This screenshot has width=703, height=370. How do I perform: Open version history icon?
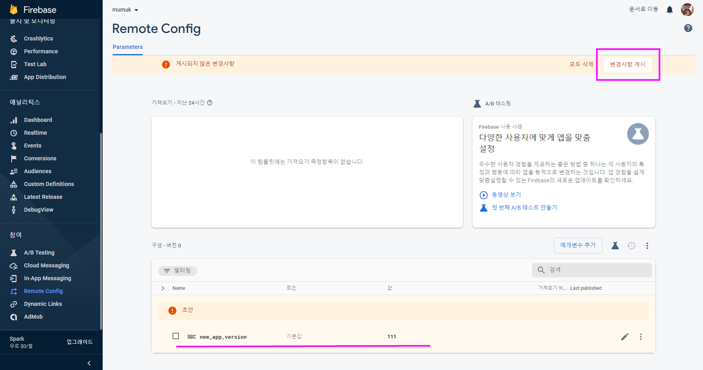631,246
